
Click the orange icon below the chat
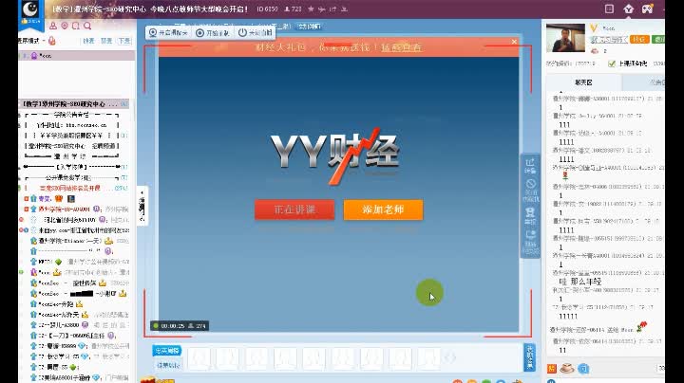tap(552, 369)
